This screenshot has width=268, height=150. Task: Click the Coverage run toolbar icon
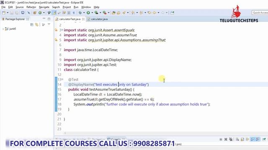pos(96,12)
